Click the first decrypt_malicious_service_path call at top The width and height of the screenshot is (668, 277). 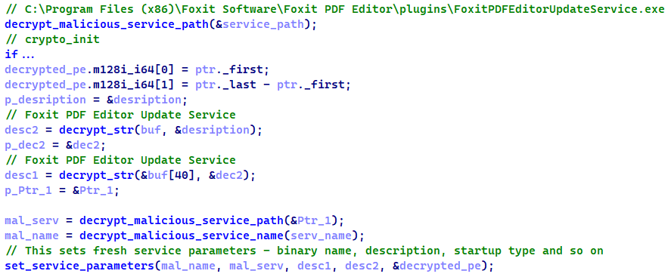(x=107, y=24)
